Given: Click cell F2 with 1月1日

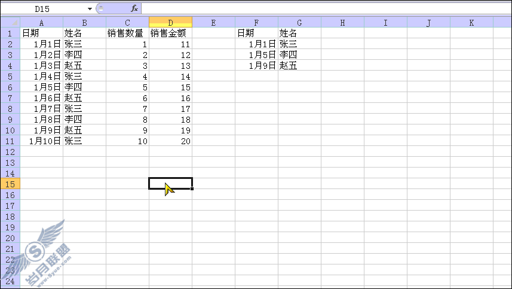Looking at the screenshot, I should [257, 44].
